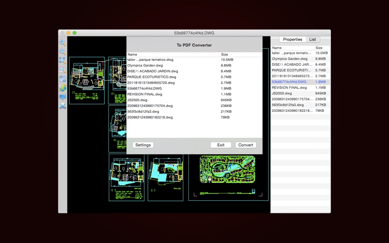Select REVISION FINAL.dwg in the dialog list
Viewport: 389px width, 243px height.
[x=194, y=94]
